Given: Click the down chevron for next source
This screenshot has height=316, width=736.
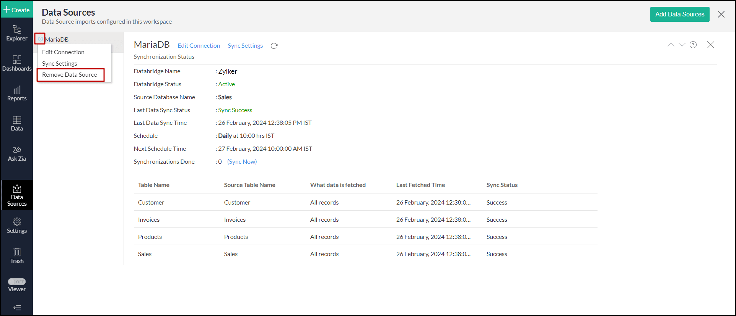Looking at the screenshot, I should coord(682,45).
